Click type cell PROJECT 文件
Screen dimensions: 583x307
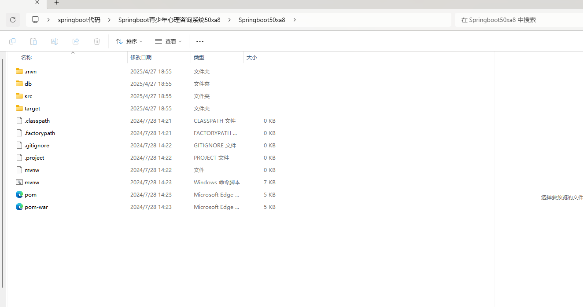(x=211, y=158)
